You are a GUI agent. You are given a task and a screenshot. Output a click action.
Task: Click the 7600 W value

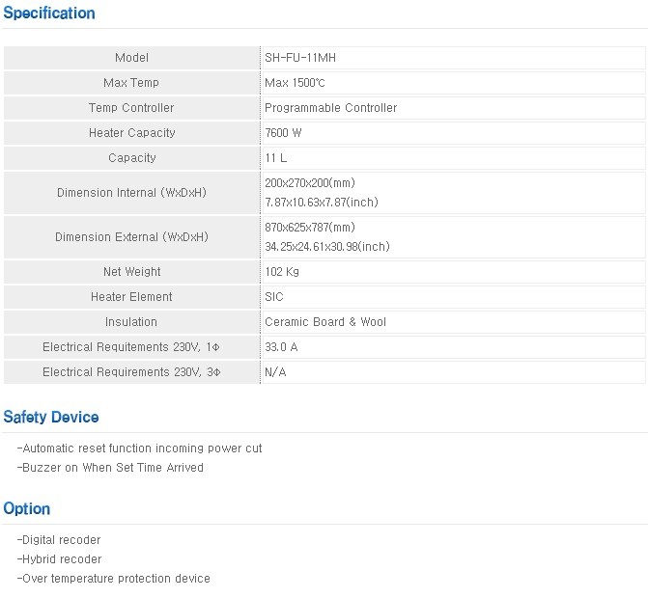pyautogui.click(x=284, y=133)
